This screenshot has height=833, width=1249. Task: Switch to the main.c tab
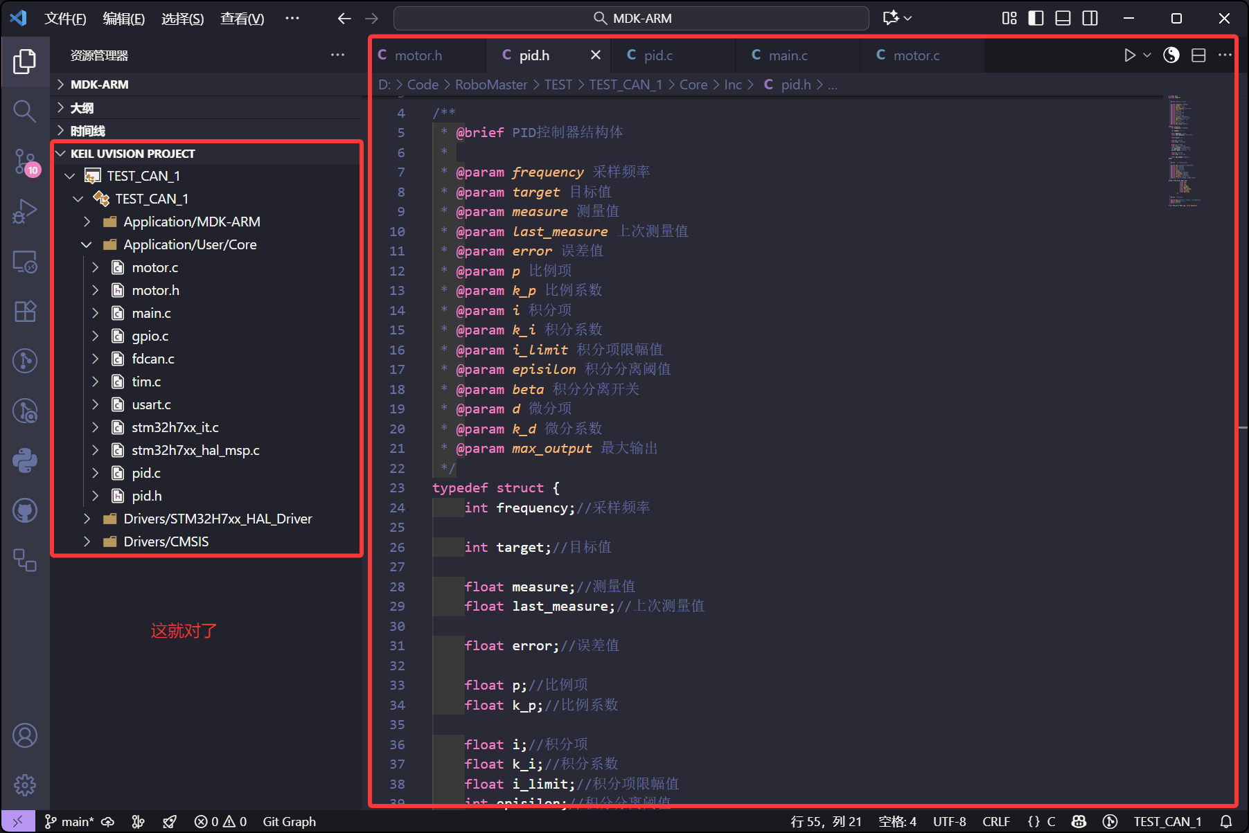788,55
